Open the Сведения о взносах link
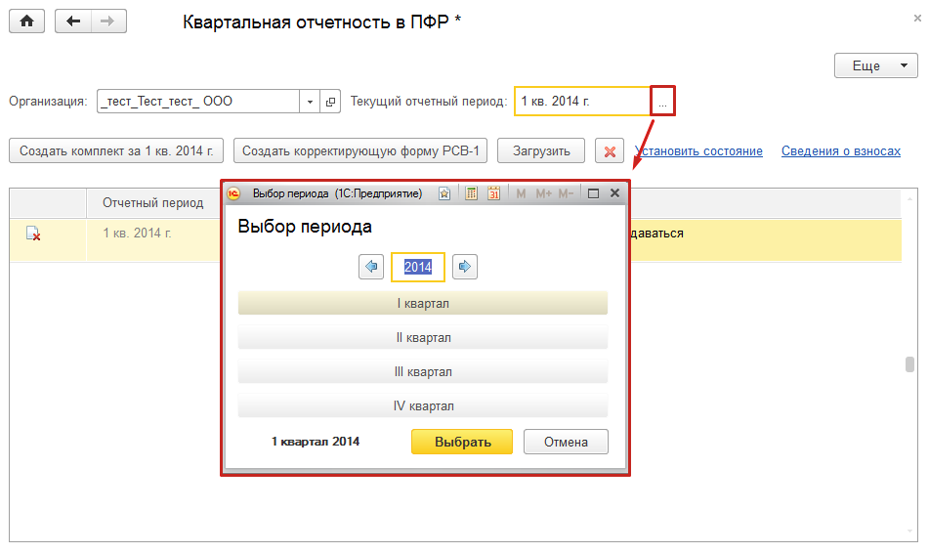Image resolution: width=929 pixels, height=553 pixels. point(840,151)
